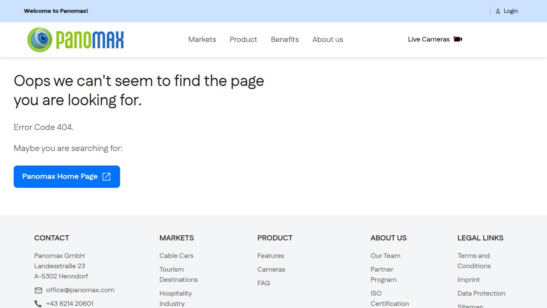Screen dimensions: 547x308
Task: Open Features footer link
Action: point(271,256)
